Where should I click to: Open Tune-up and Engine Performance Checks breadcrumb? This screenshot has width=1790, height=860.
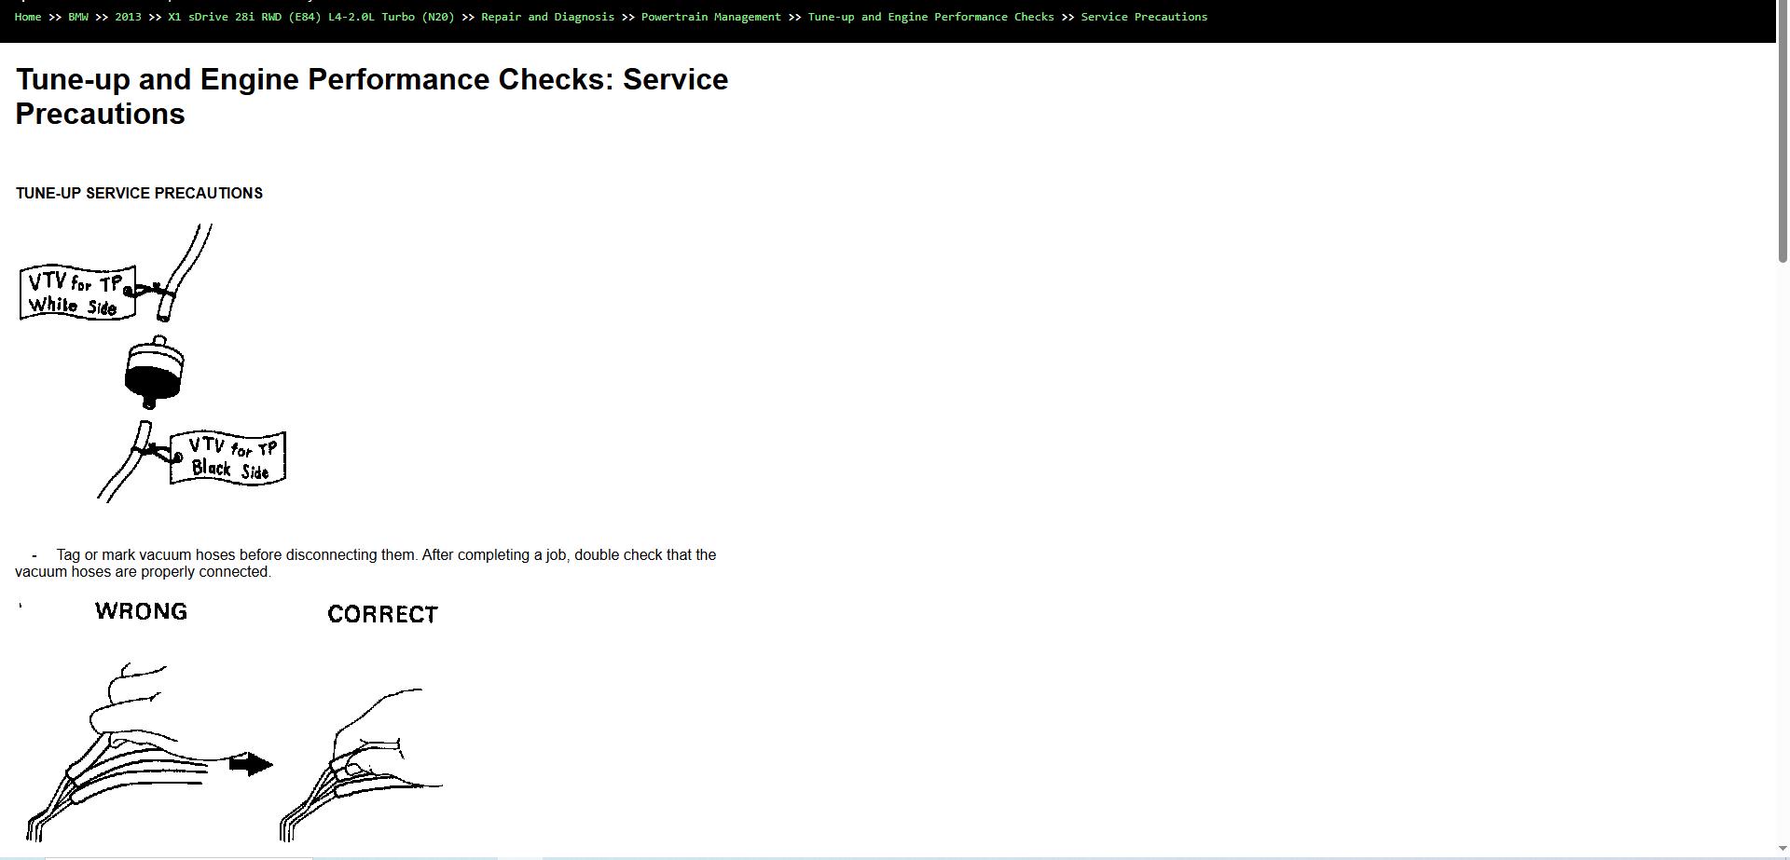(x=931, y=17)
